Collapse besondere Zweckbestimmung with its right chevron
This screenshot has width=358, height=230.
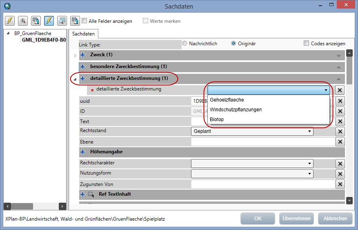tap(338, 68)
